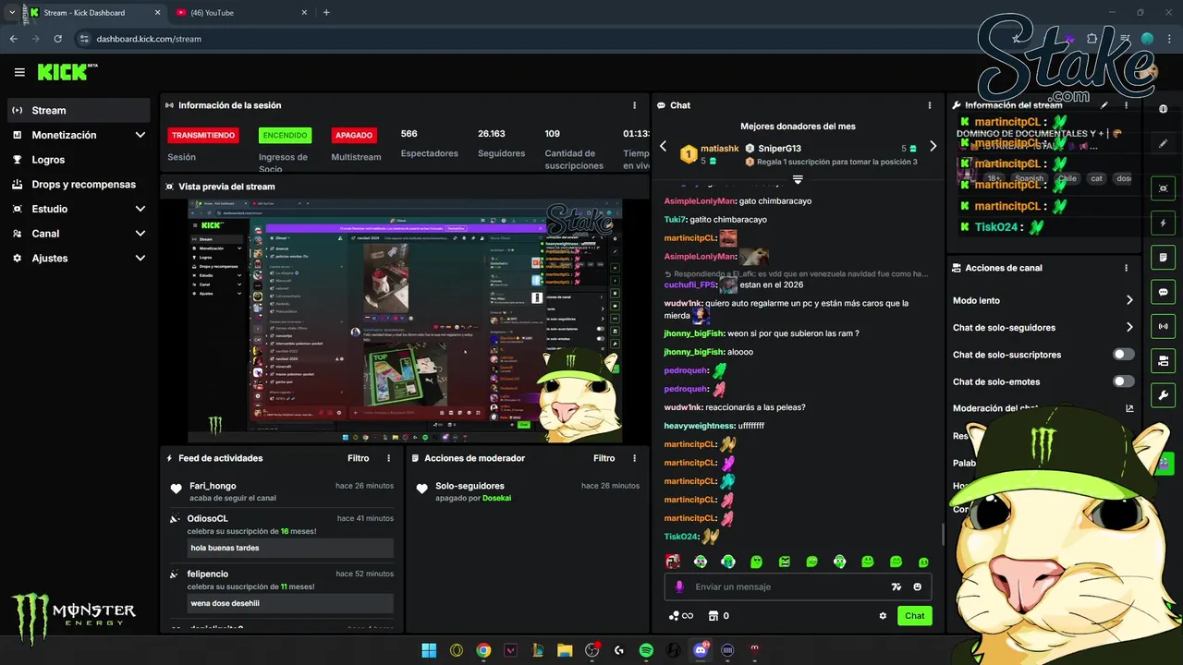Click the first green emote under chat
Viewport: 1183px width, 665px height.
(x=701, y=562)
